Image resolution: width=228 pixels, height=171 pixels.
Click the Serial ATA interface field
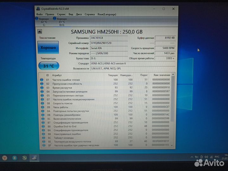coord(109,48)
